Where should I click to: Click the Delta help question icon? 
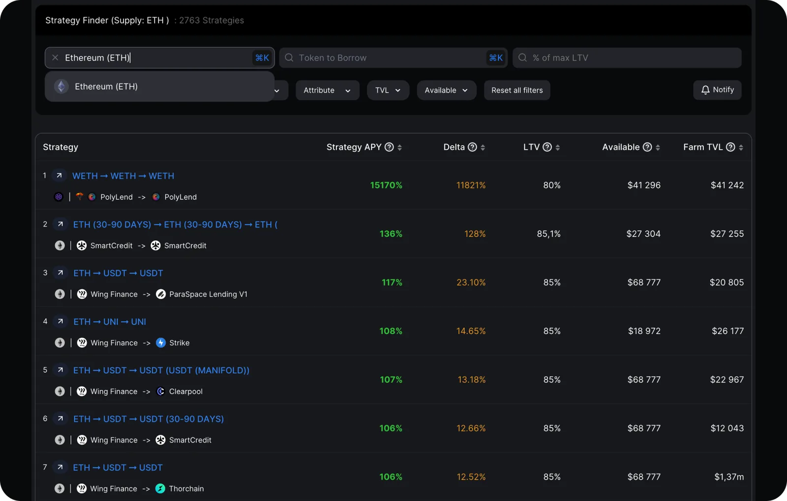[x=472, y=147]
